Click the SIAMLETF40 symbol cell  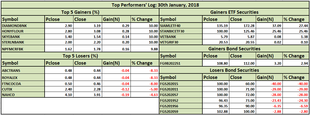point(181,25)
